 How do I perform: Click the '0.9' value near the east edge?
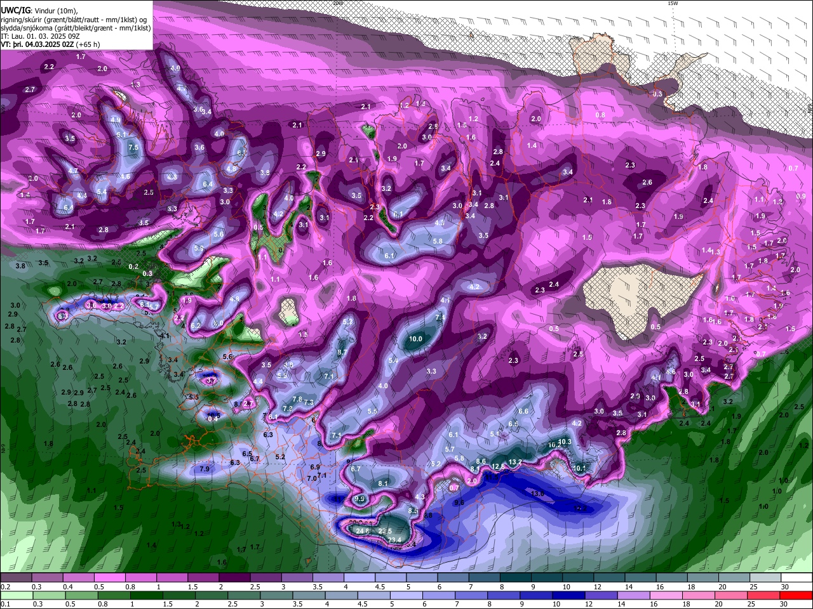pos(801,197)
